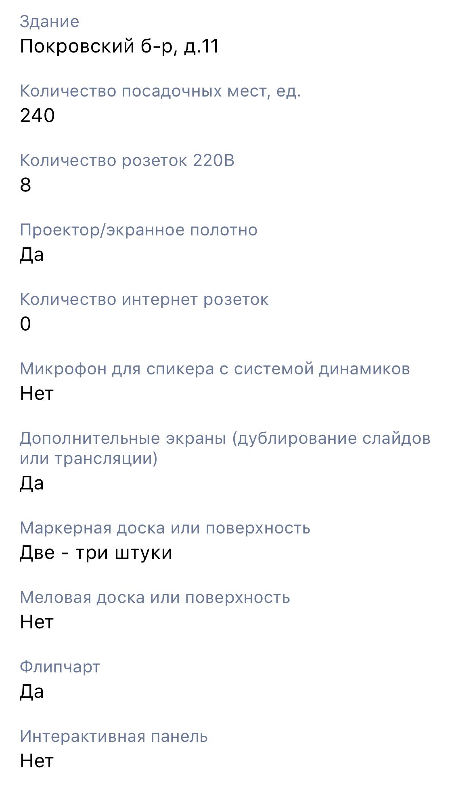Tap the 'Да' value under Проектор/экранное полотно
The image size is (454, 798).
(31, 254)
